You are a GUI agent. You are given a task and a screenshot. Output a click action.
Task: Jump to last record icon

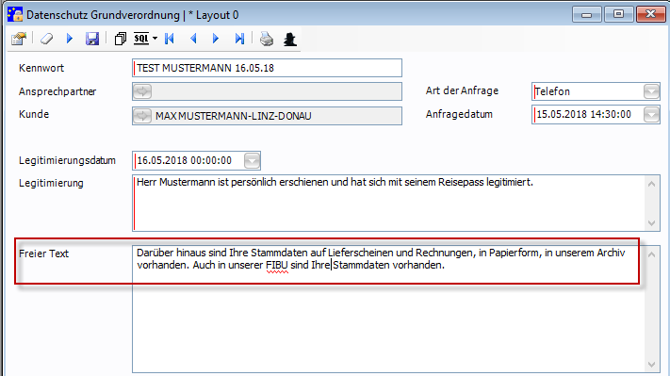click(x=239, y=39)
